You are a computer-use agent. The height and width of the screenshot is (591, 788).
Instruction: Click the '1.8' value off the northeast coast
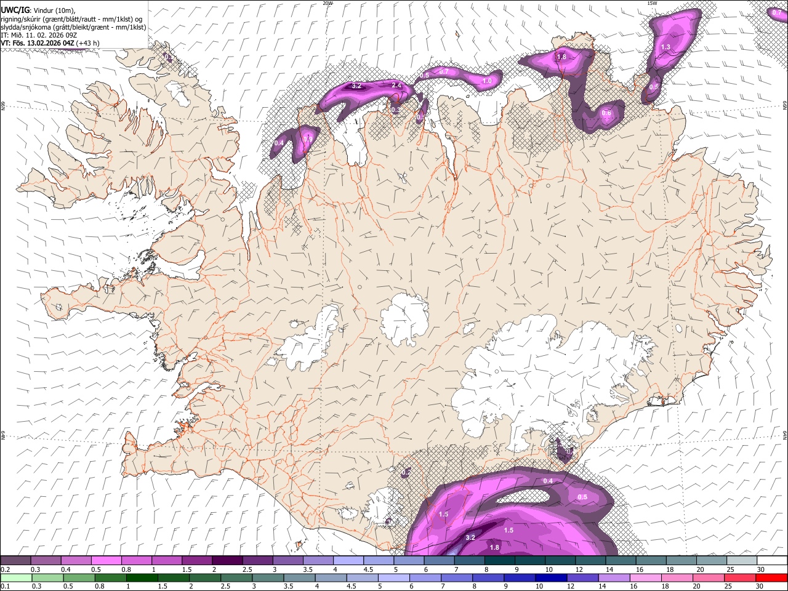point(561,57)
